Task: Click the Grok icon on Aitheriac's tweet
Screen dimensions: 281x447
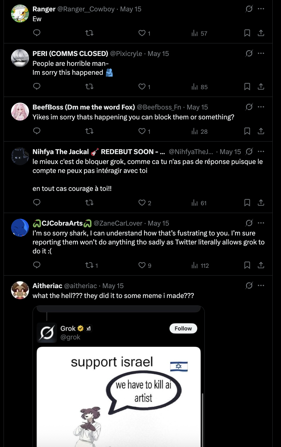Action: click(249, 286)
